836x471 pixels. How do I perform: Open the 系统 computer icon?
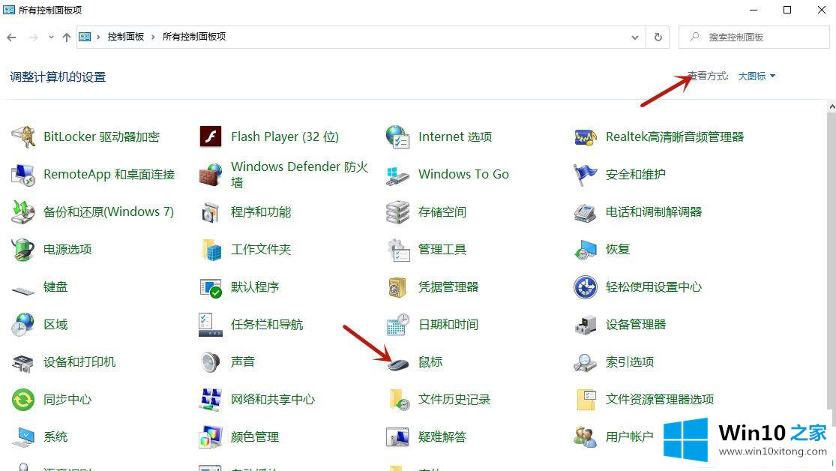click(23, 437)
